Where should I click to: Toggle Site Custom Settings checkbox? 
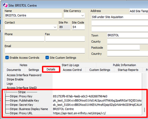(x=47, y=58)
